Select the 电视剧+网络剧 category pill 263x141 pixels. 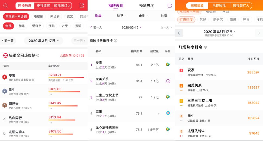pos(16,17)
